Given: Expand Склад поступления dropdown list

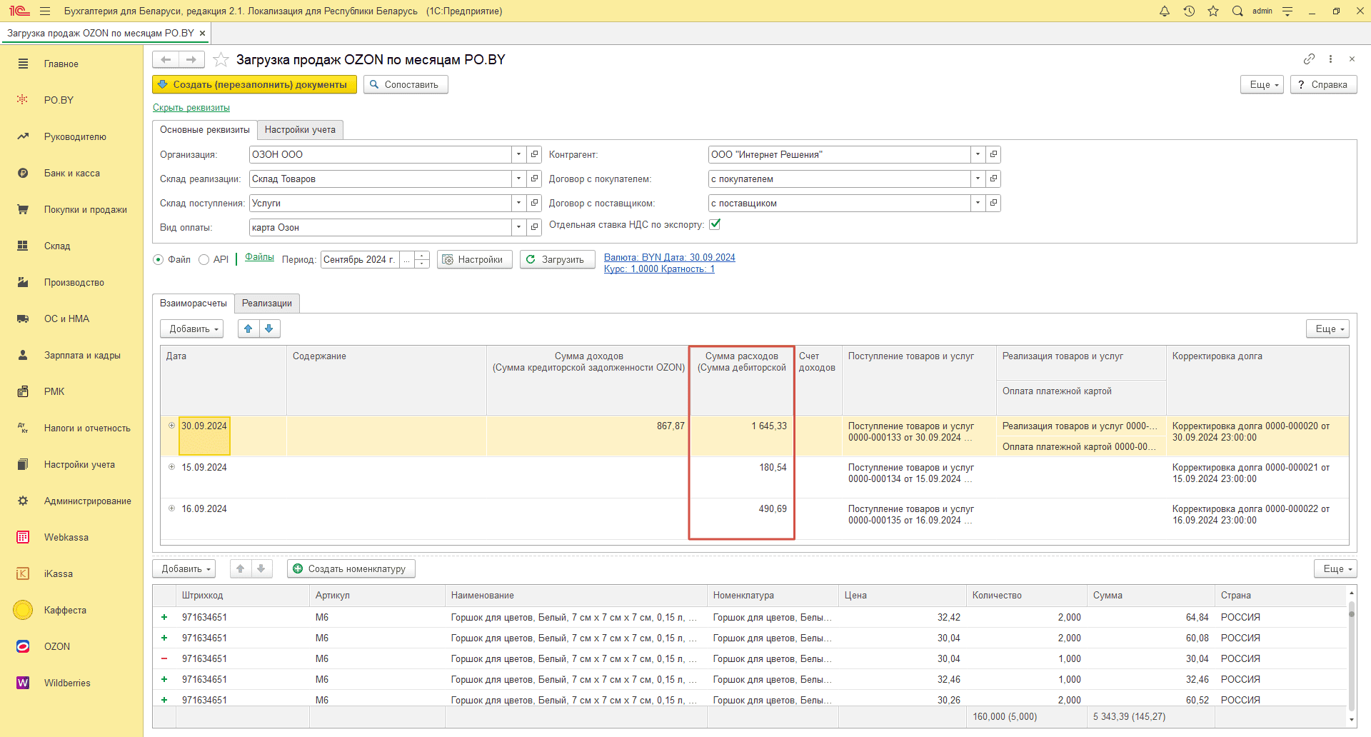Looking at the screenshot, I should point(519,203).
